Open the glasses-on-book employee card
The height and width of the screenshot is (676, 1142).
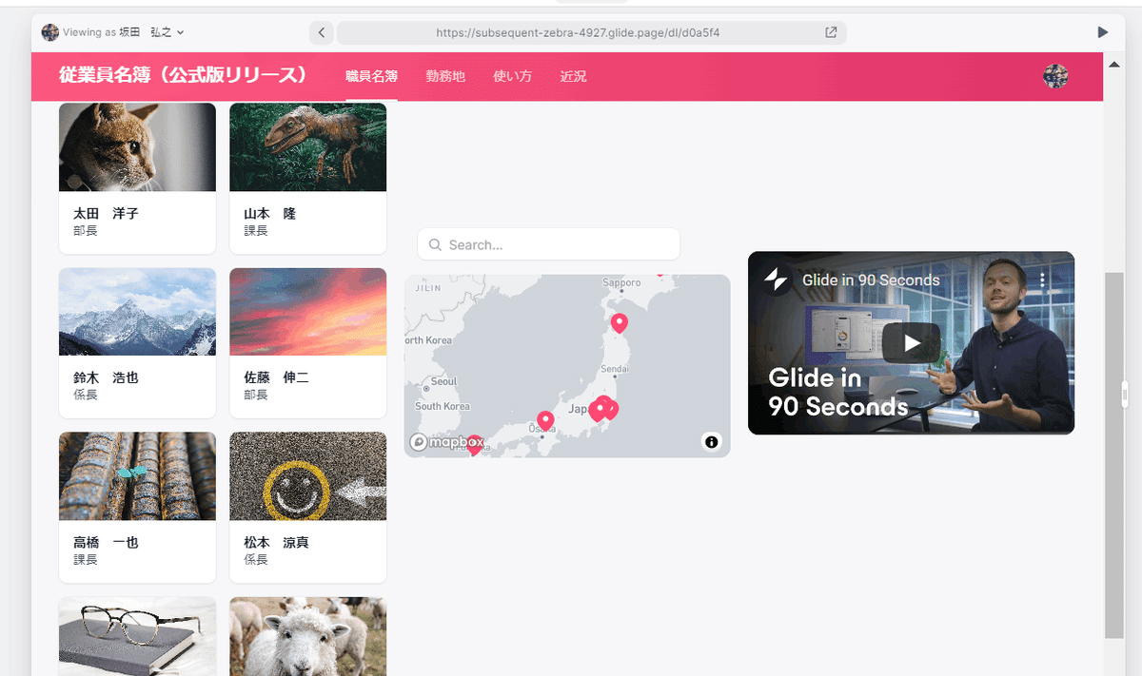(x=137, y=636)
